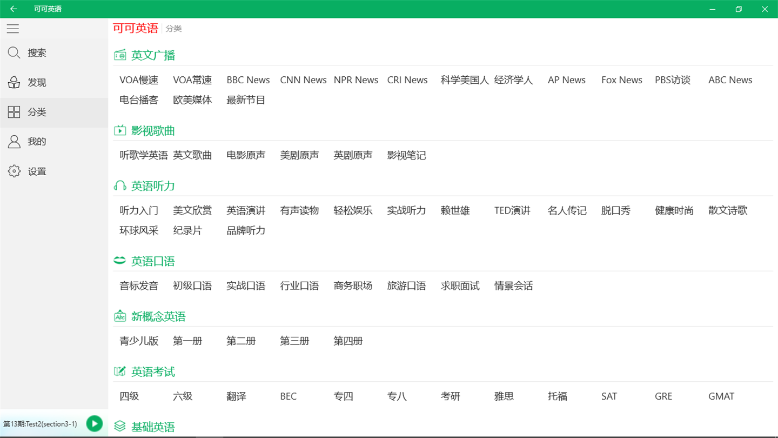Screen dimensions: 778x438
Task: Open the 美剧原声 category
Action: 299,156
